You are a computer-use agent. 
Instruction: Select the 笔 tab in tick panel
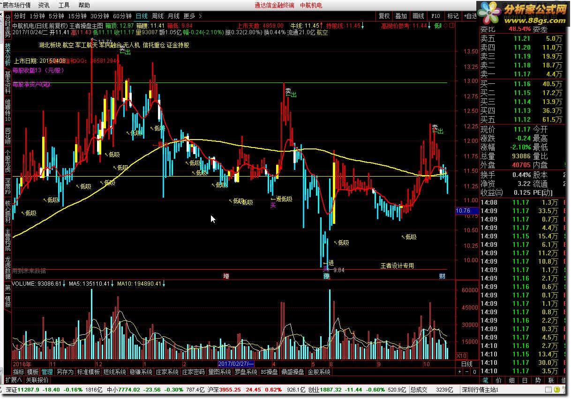pyautogui.click(x=486, y=380)
